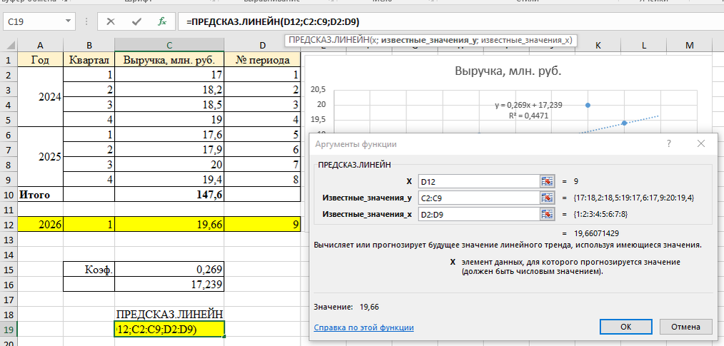The image size is (724, 346).
Task: Click the X argument field containing D12
Action: point(479,182)
